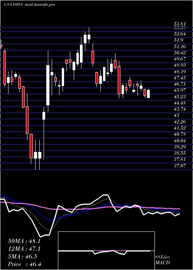Select the 37.81 price level label

tap(180, 159)
